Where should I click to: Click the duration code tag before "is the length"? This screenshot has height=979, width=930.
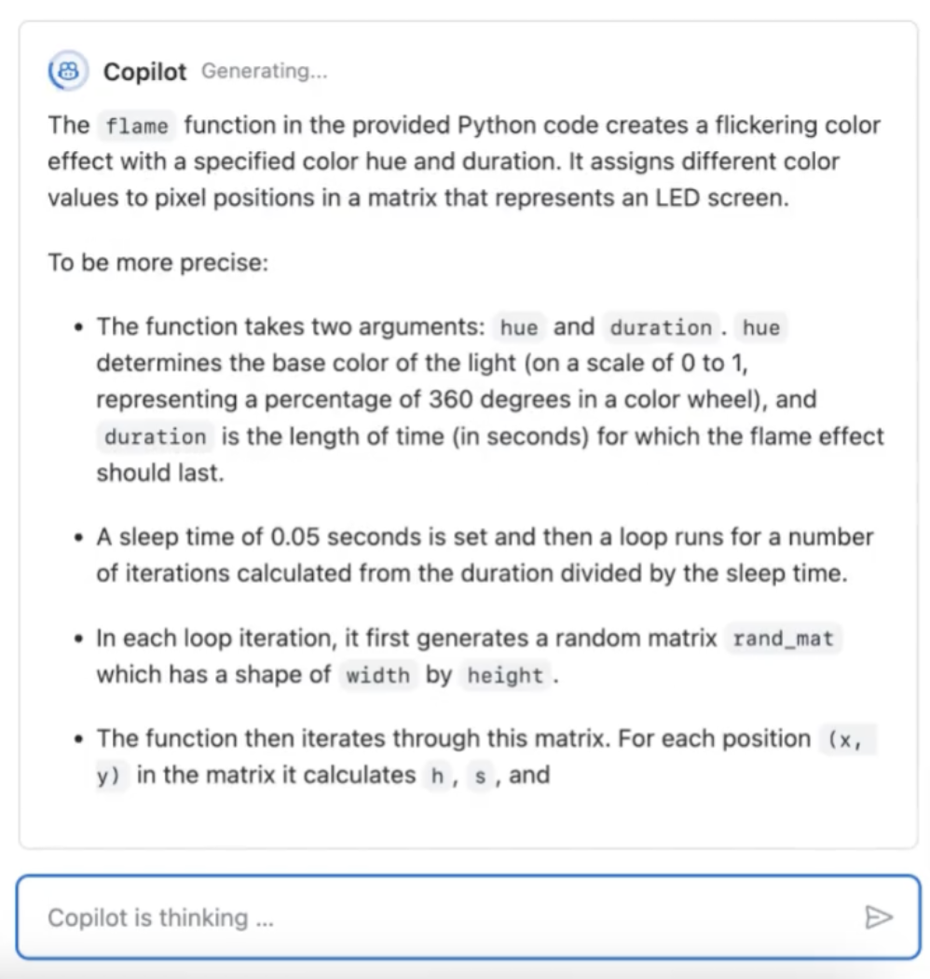click(155, 436)
